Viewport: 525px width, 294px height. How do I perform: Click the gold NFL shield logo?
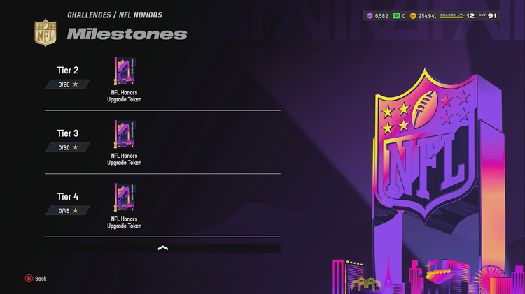pyautogui.click(x=45, y=32)
